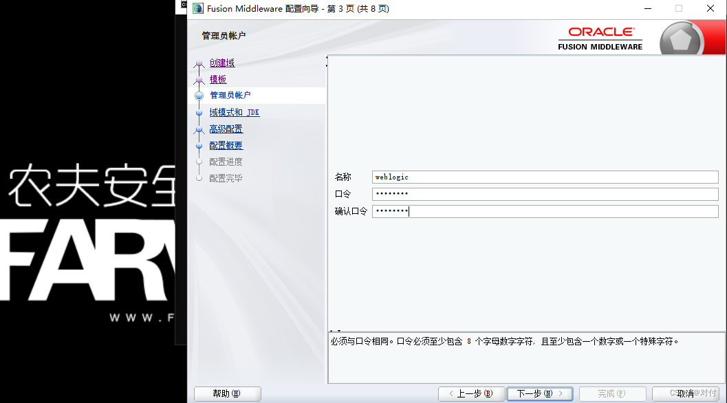Focus the 确认口令 password field
The width and height of the screenshot is (727, 403).
545,211
